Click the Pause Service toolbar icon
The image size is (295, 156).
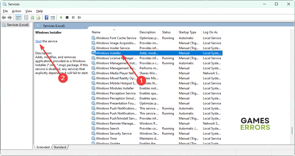point(73,17)
